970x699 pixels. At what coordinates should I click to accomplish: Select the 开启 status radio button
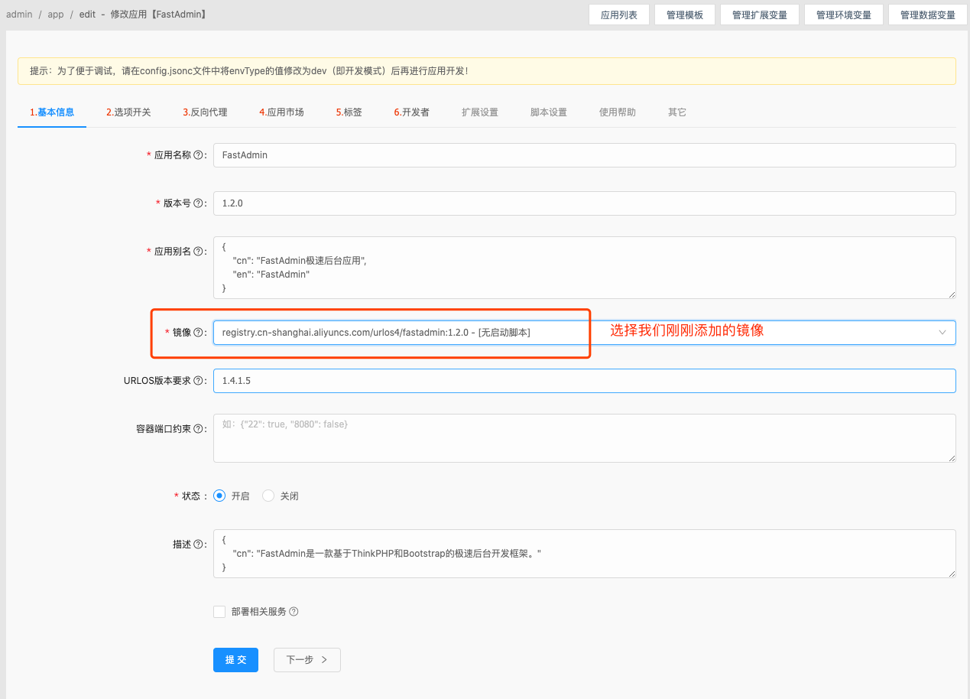219,496
